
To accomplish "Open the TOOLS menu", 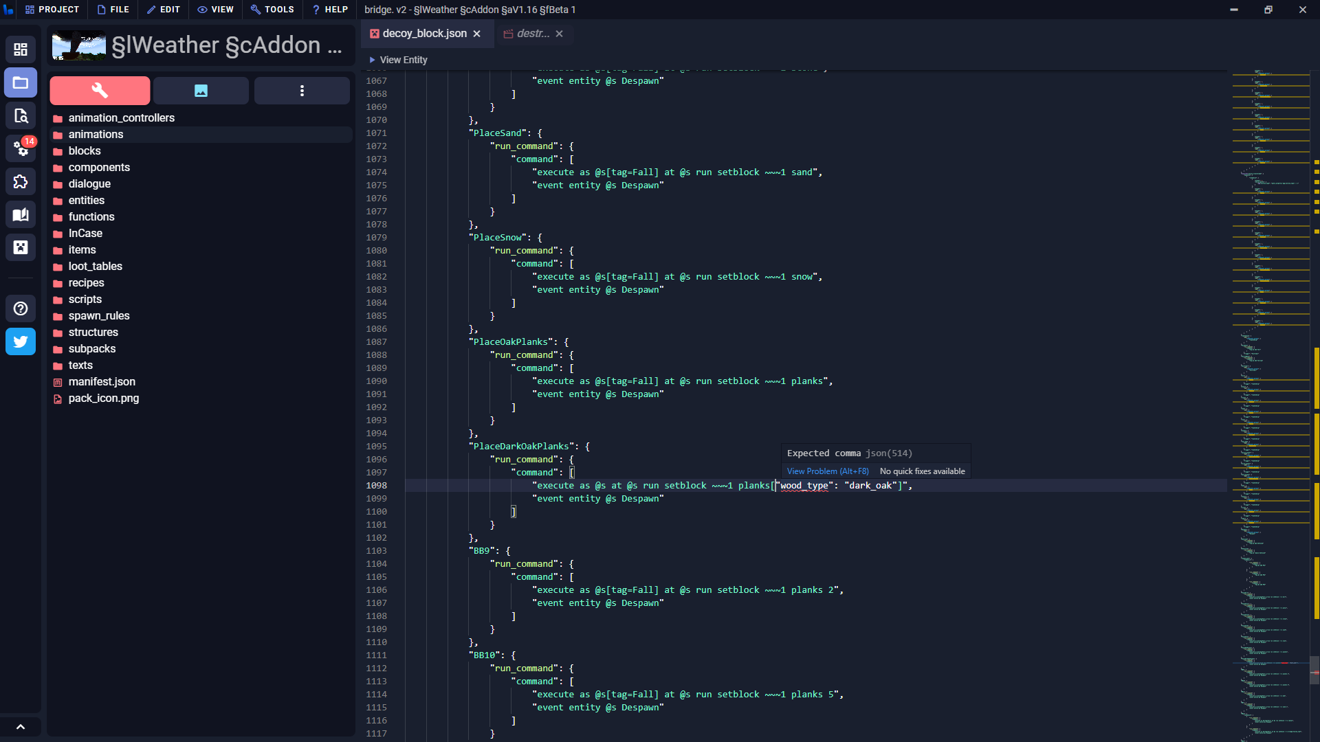I will [x=272, y=10].
